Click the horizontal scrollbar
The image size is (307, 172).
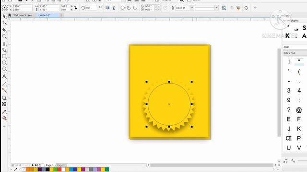pos(212,165)
